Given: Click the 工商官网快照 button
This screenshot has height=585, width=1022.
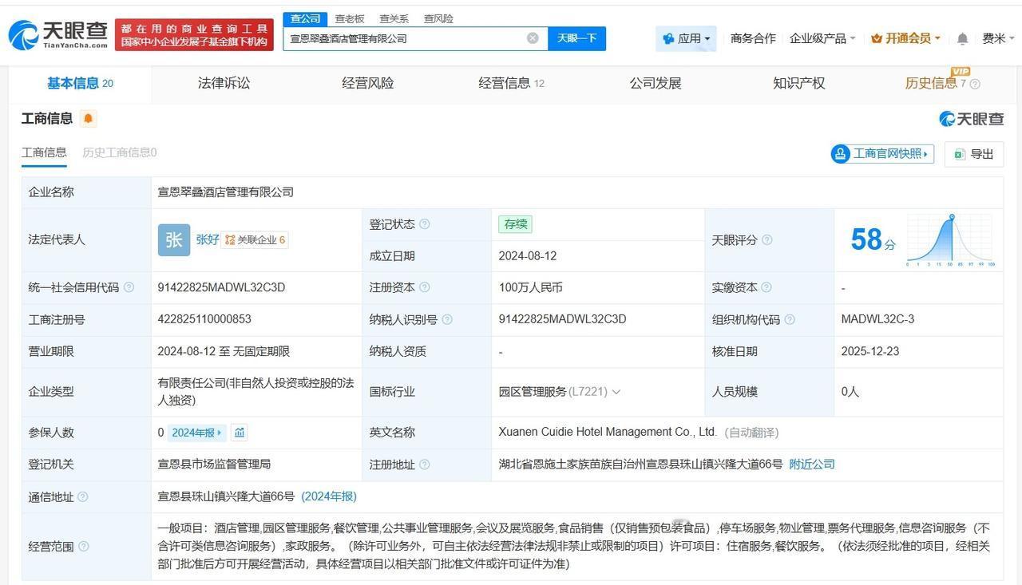Looking at the screenshot, I should pyautogui.click(x=882, y=154).
